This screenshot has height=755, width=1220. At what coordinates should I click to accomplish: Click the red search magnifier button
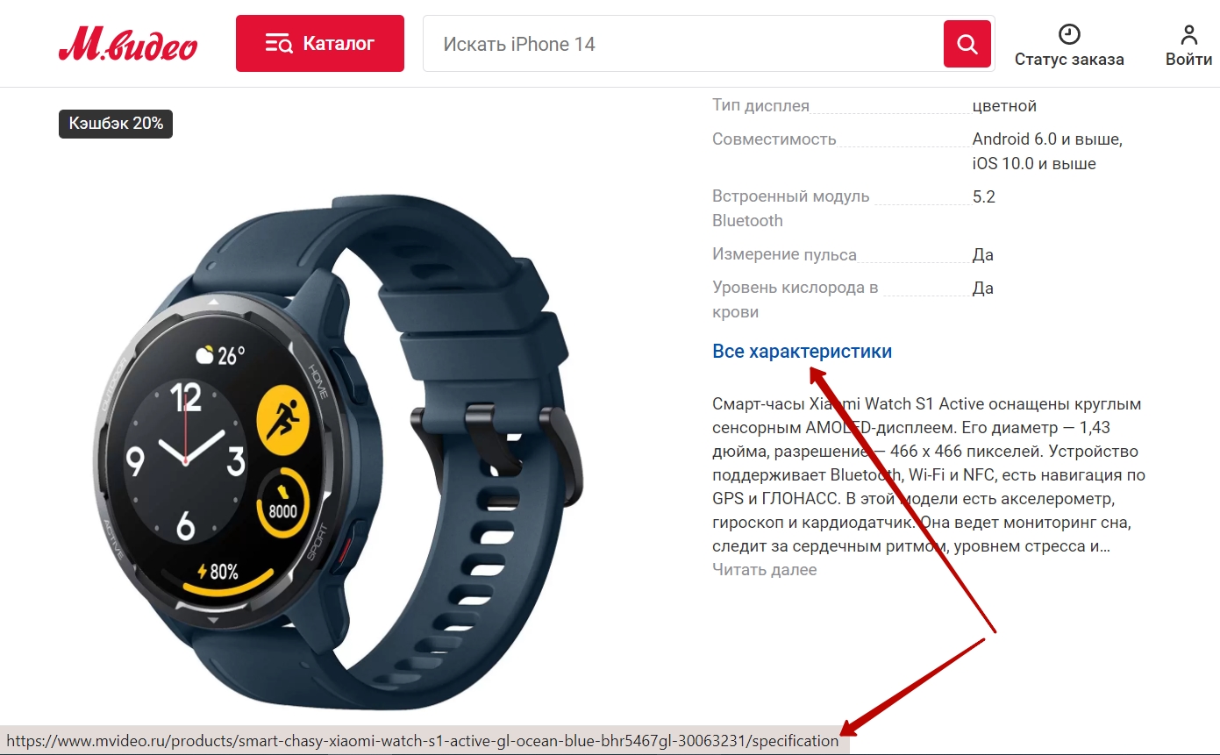[x=967, y=44]
